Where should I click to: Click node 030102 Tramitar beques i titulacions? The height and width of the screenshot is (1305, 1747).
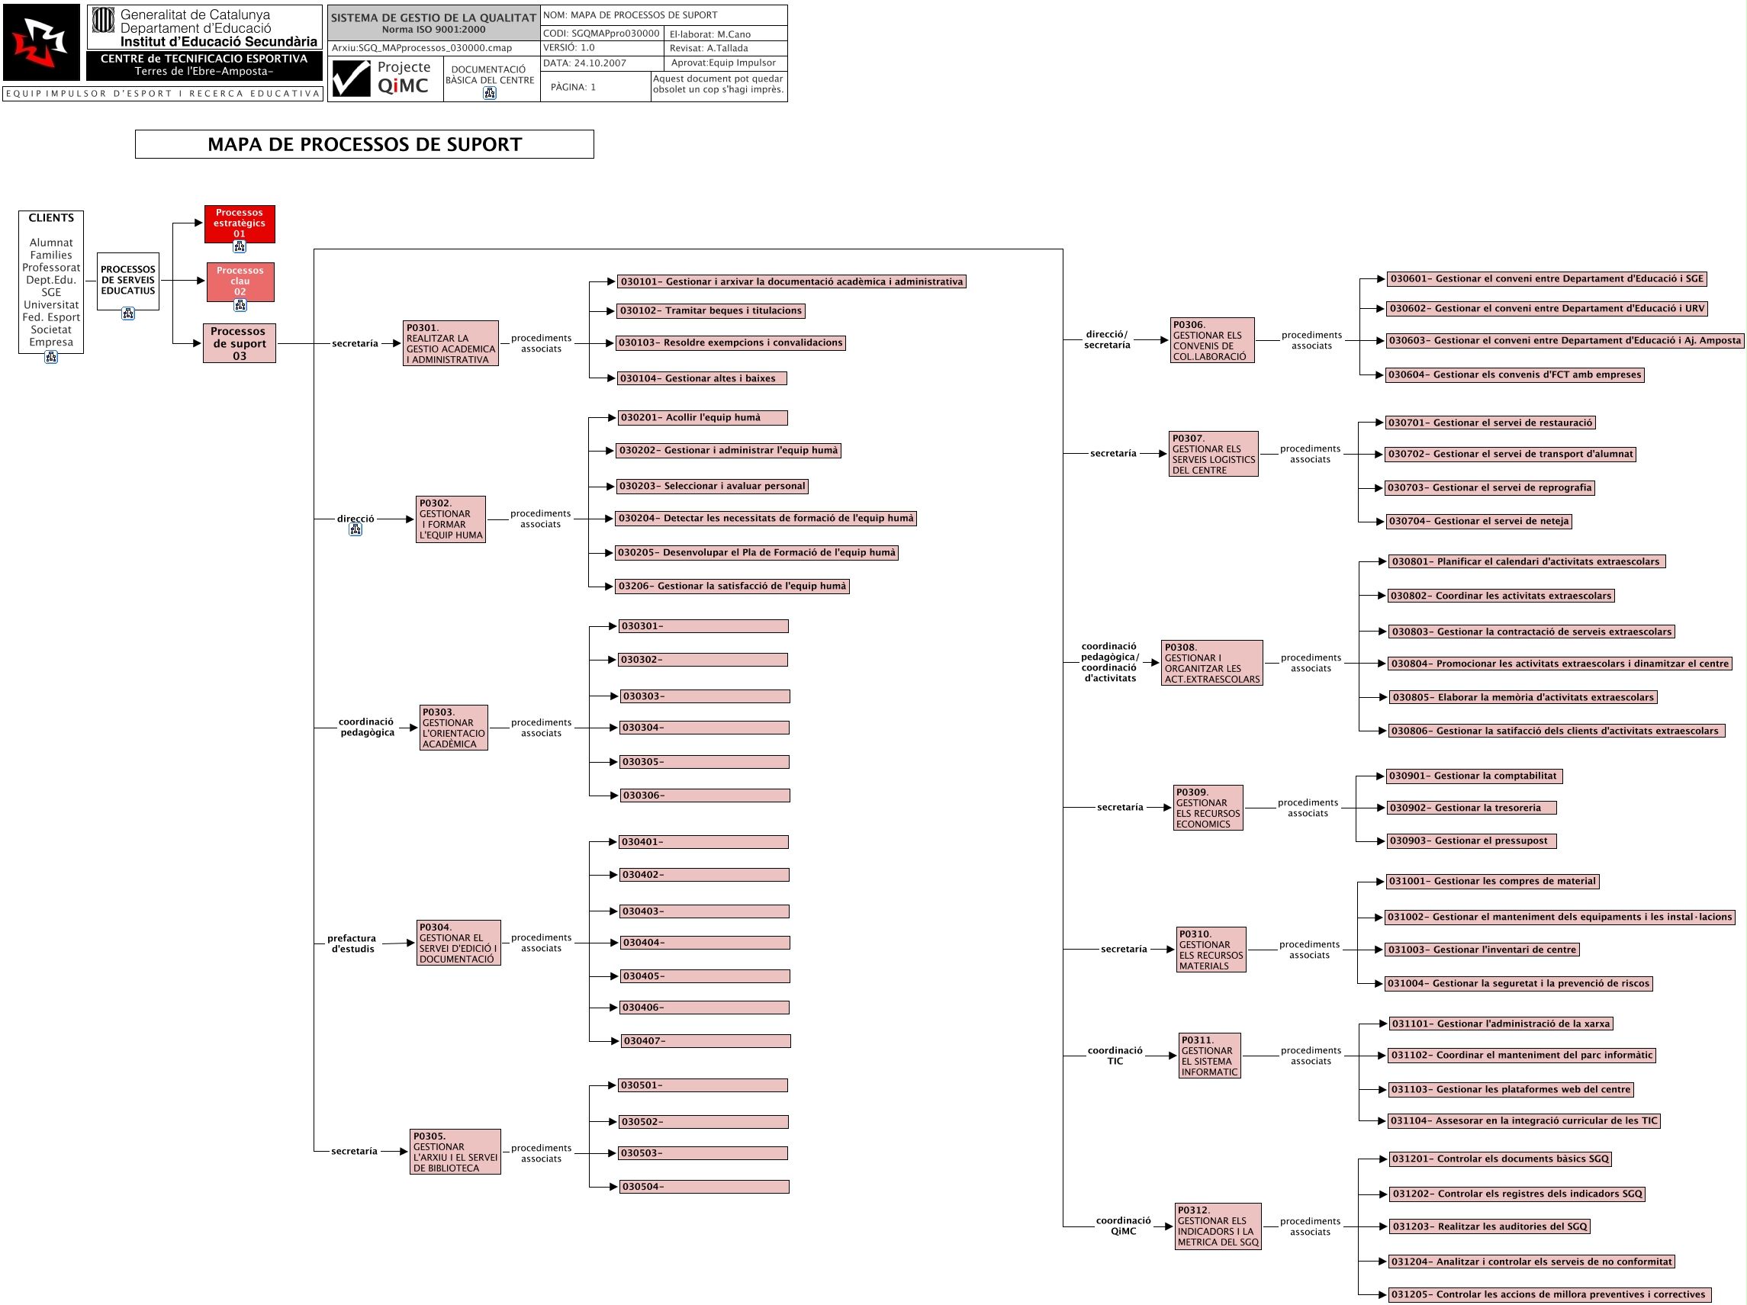[x=710, y=311]
